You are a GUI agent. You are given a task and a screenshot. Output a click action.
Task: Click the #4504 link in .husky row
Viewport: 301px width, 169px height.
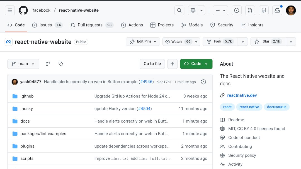tap(144, 109)
